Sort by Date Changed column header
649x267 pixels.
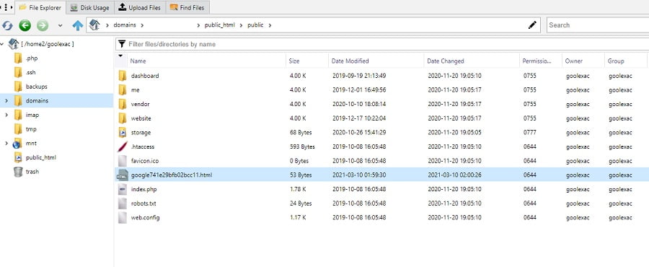coord(472,61)
